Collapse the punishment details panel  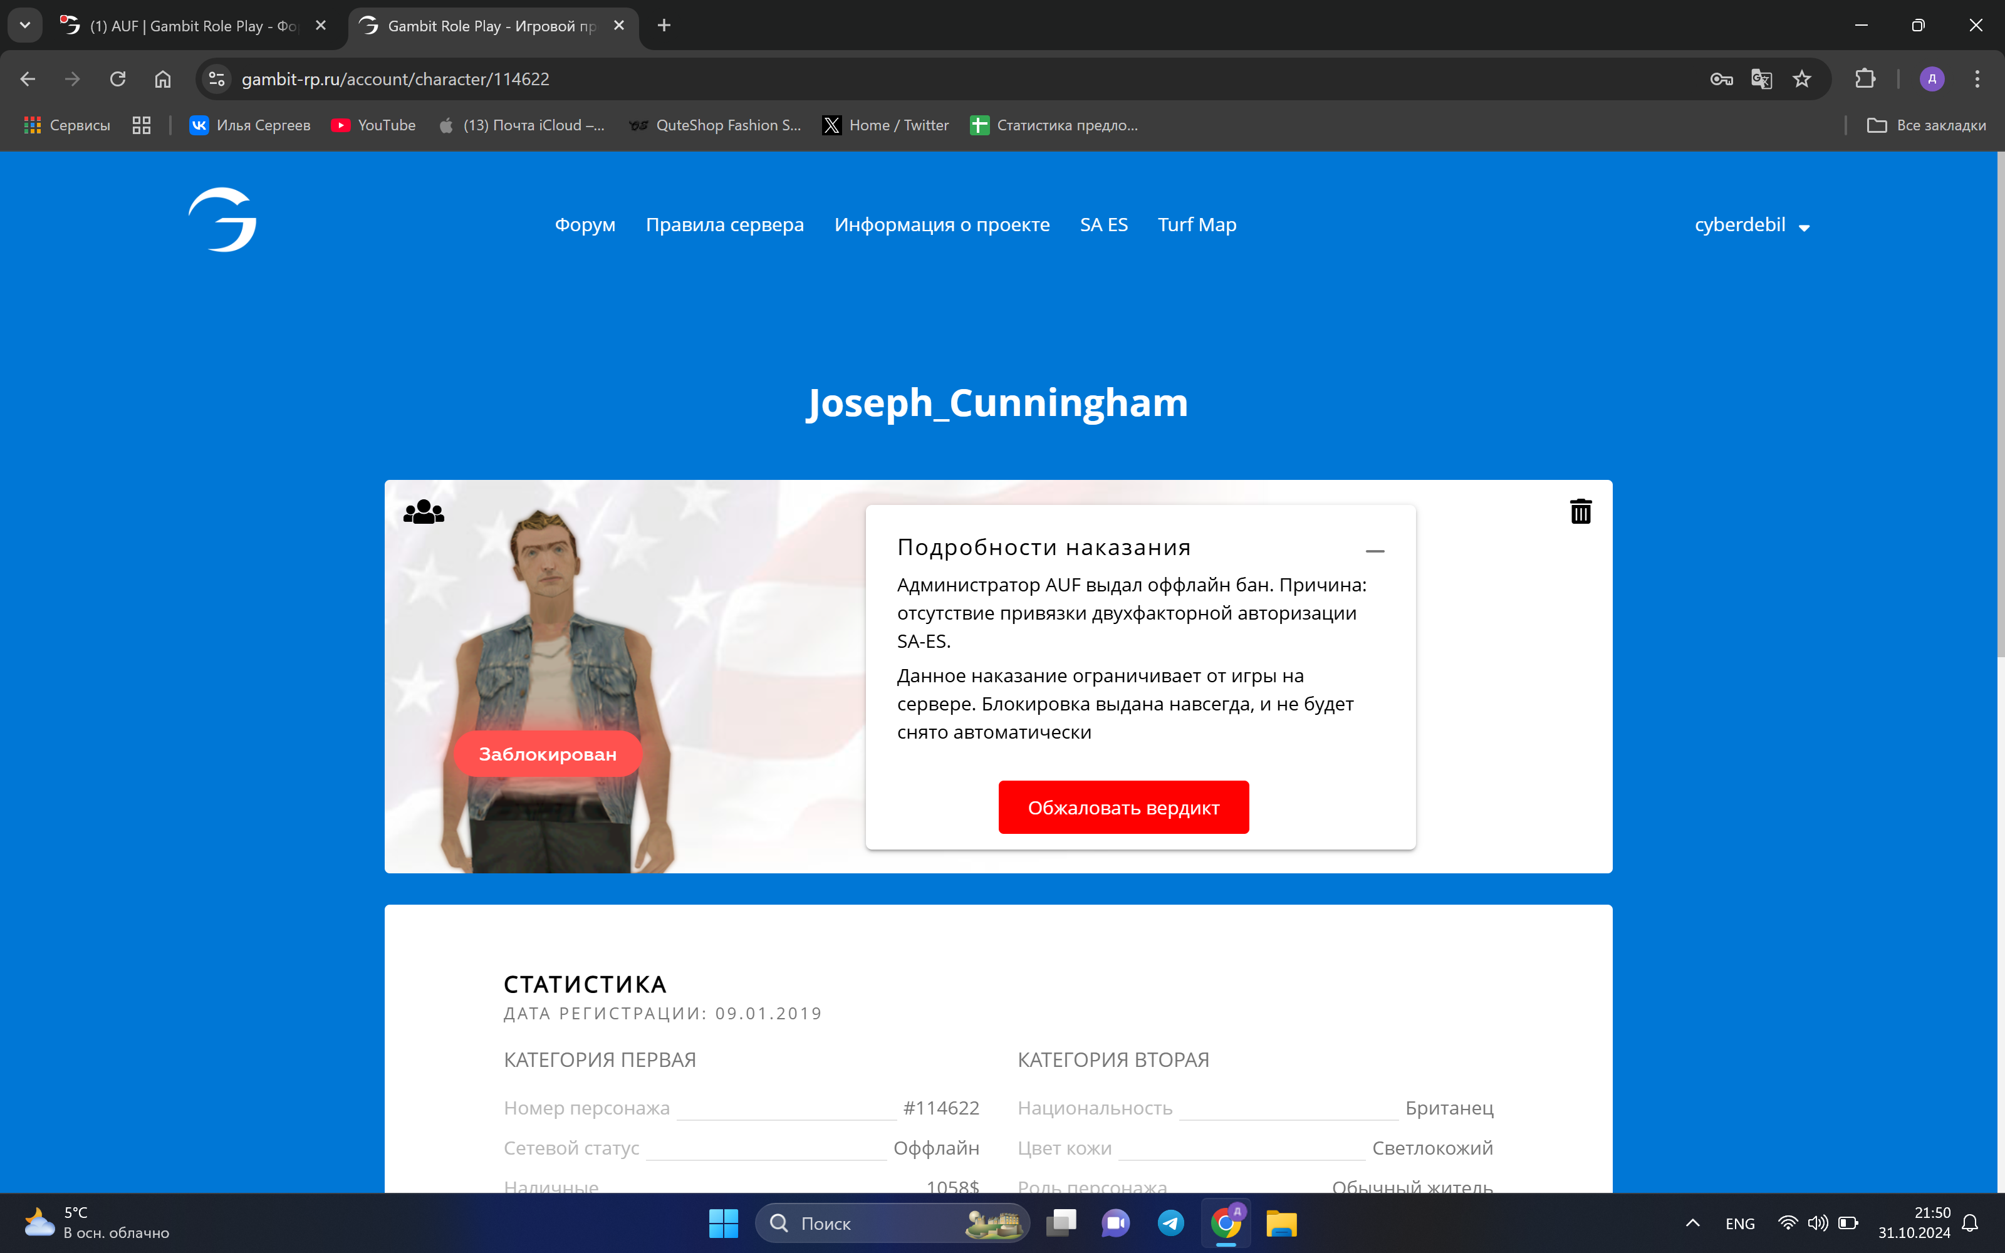pyautogui.click(x=1375, y=551)
